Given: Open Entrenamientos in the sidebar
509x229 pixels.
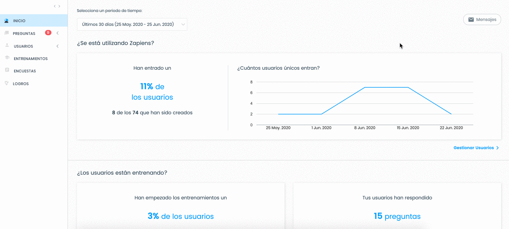Looking at the screenshot, I should [30, 58].
